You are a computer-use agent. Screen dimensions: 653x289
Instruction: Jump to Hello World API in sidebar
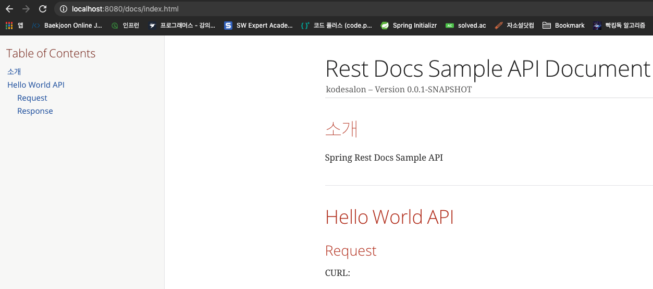pos(36,85)
